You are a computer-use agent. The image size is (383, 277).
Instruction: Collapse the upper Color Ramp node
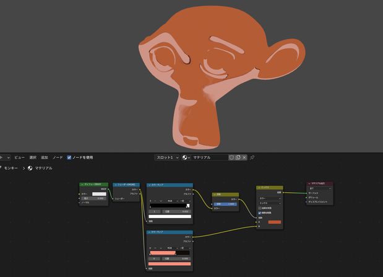tap(150, 185)
